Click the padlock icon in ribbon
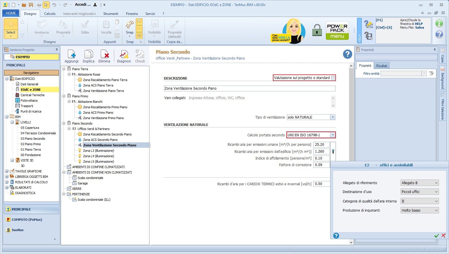 point(317,30)
